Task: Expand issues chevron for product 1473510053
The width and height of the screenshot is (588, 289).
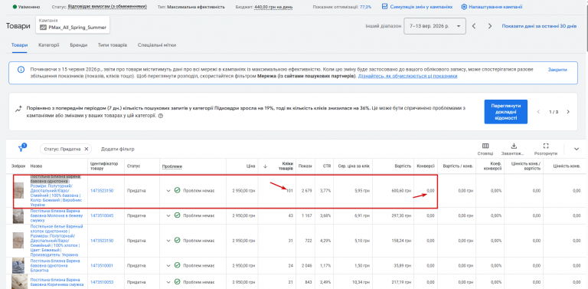Action: 168,282
